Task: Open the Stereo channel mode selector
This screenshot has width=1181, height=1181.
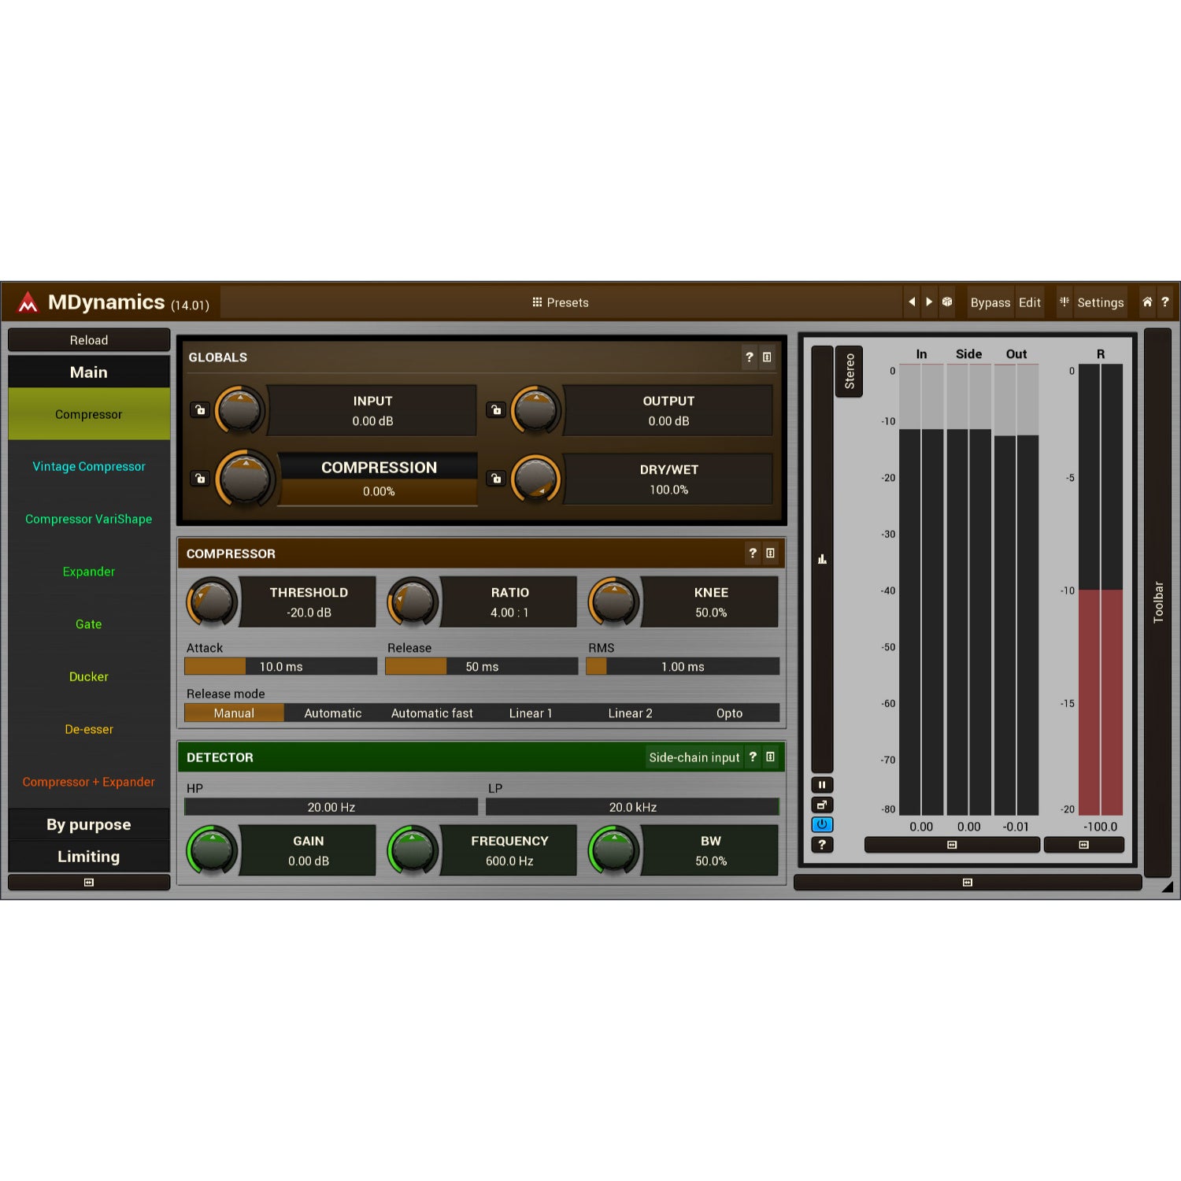Action: tap(849, 372)
